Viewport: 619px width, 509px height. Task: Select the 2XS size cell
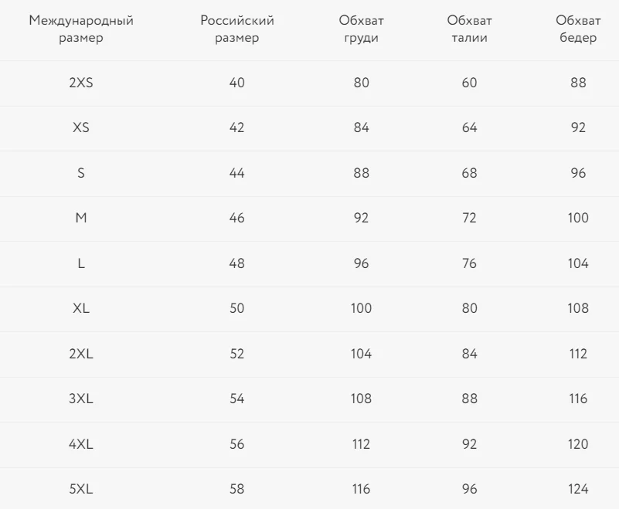81,83
